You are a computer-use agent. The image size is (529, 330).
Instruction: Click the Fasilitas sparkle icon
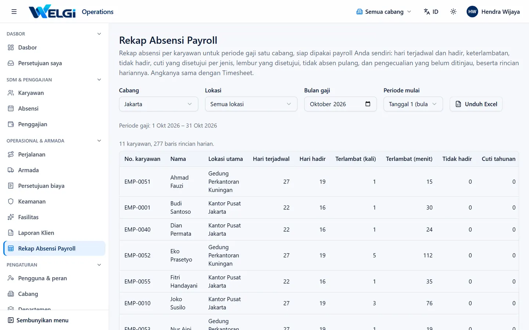pos(11,217)
